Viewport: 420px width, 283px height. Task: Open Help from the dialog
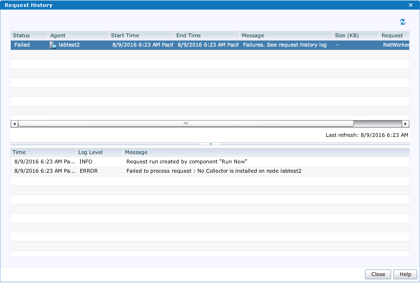405,274
